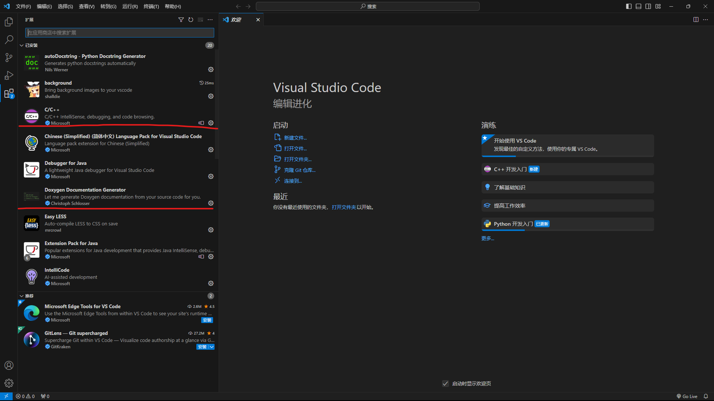Open the manage gear for Doxygen Documentation Generator

(211, 203)
